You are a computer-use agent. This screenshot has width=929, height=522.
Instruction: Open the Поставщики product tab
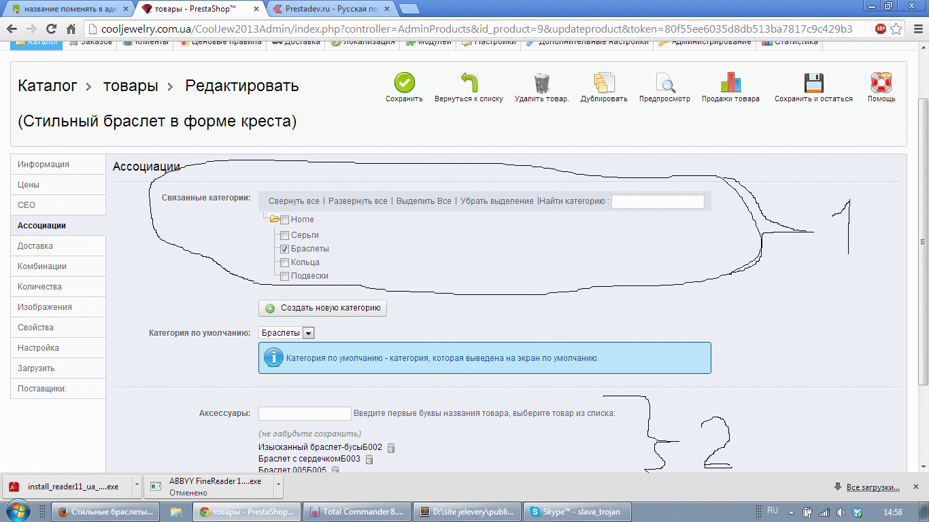click(58, 389)
